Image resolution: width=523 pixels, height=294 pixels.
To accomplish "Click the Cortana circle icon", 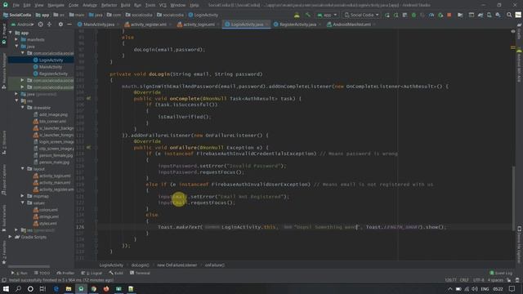I will [30, 288].
